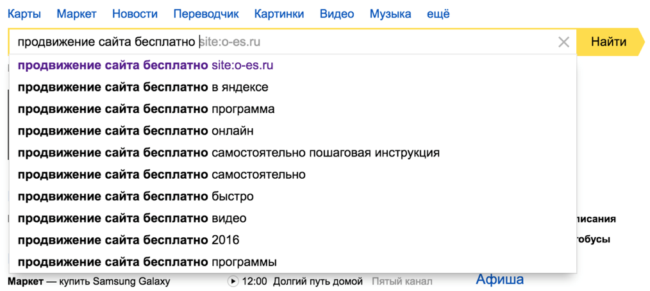
Task: Pick the suggestion ending only in самостоятельно
Action: pos(293,175)
